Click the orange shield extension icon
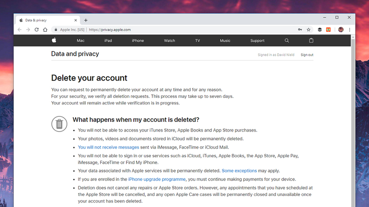 coord(328,29)
